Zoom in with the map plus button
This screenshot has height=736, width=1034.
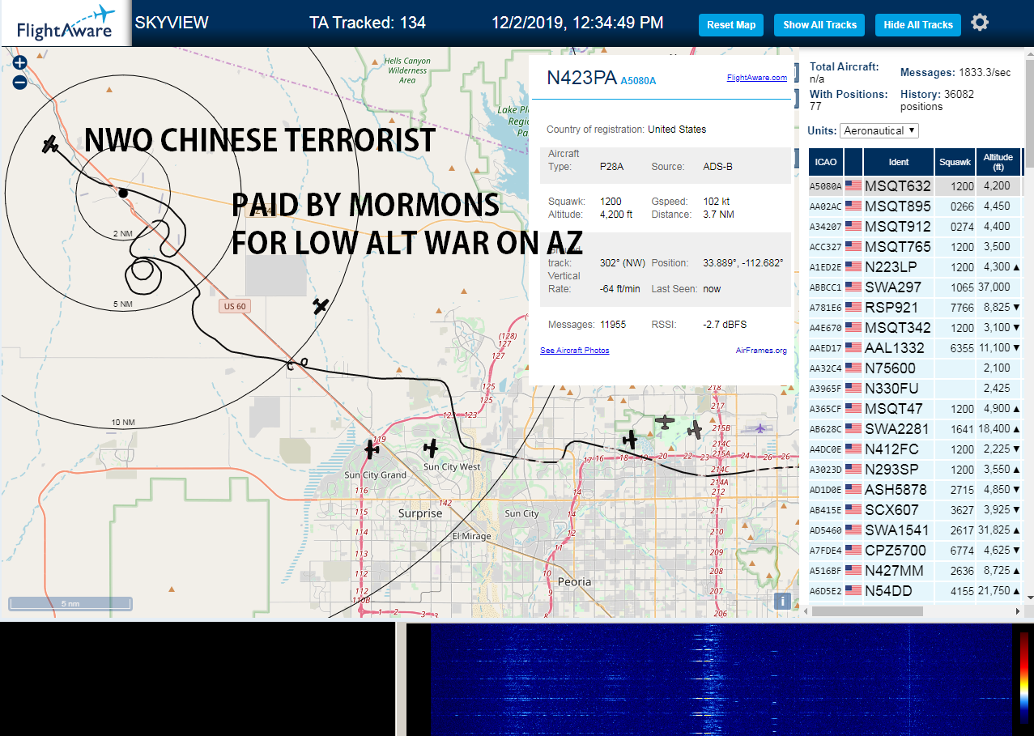coord(20,62)
